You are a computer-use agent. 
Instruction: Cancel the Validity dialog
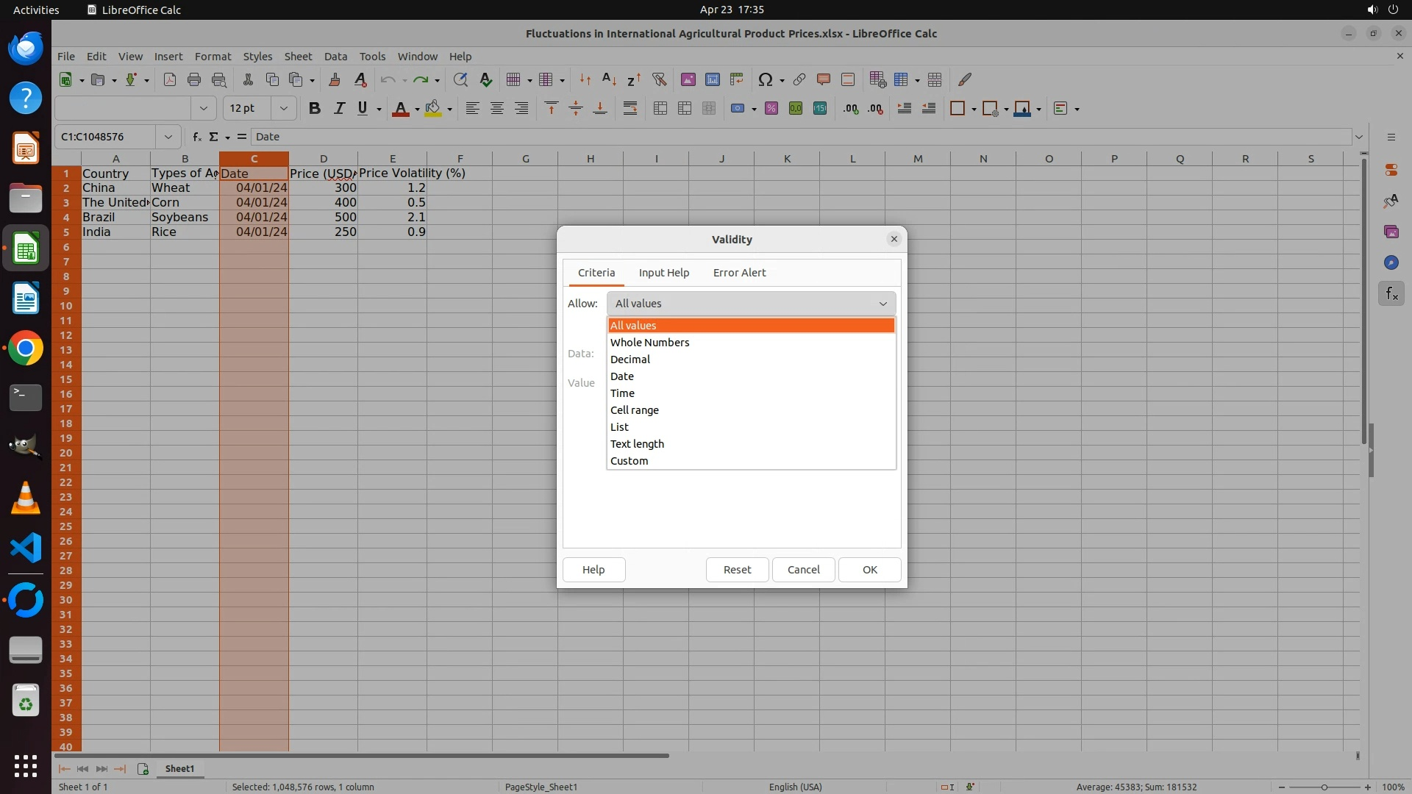point(803,570)
